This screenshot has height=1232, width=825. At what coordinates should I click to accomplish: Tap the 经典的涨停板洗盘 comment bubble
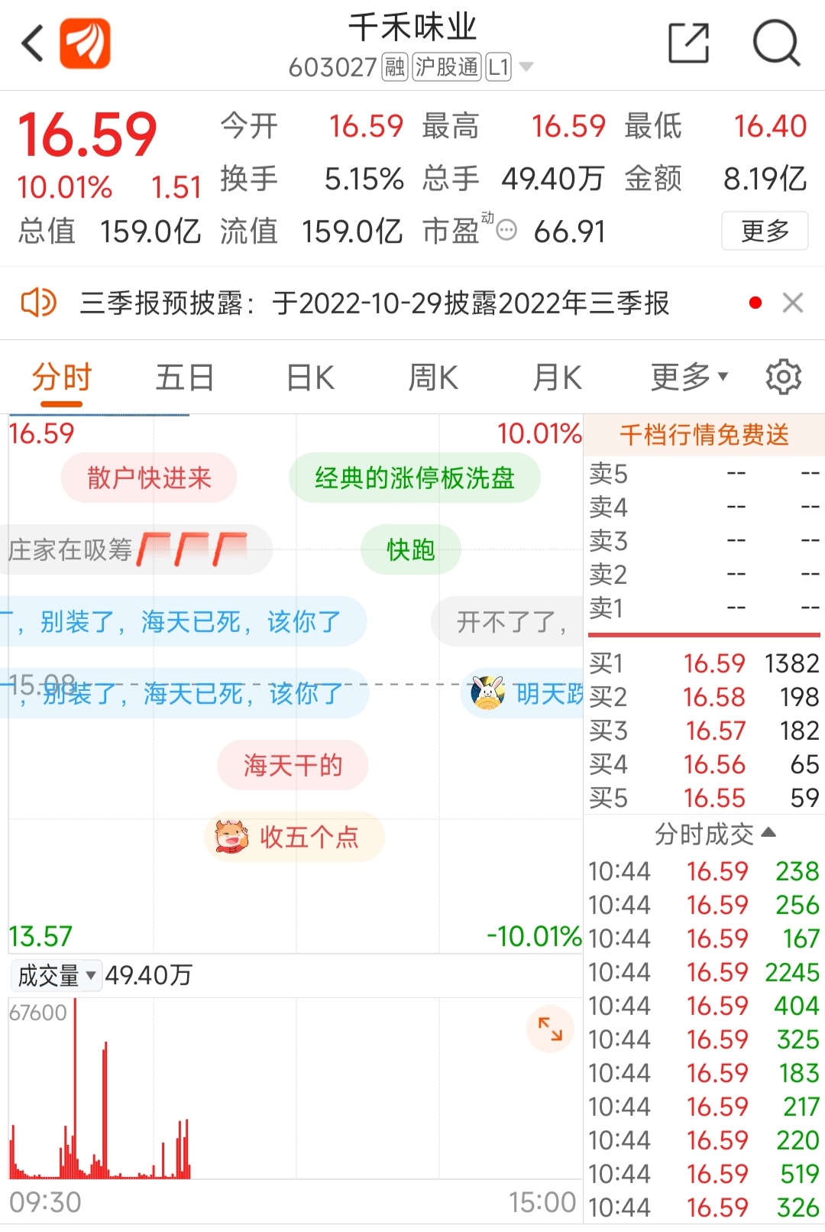click(415, 478)
